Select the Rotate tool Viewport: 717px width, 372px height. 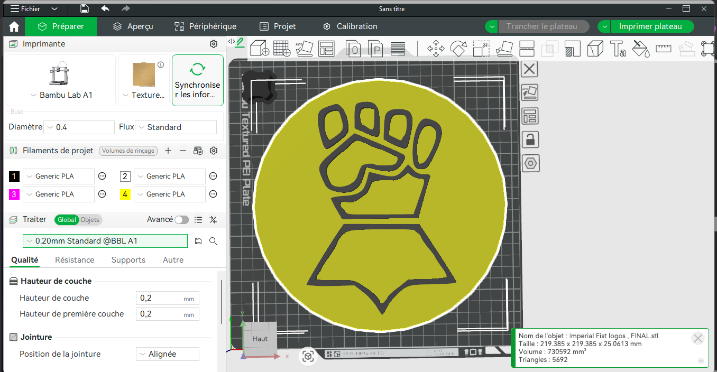(x=458, y=49)
